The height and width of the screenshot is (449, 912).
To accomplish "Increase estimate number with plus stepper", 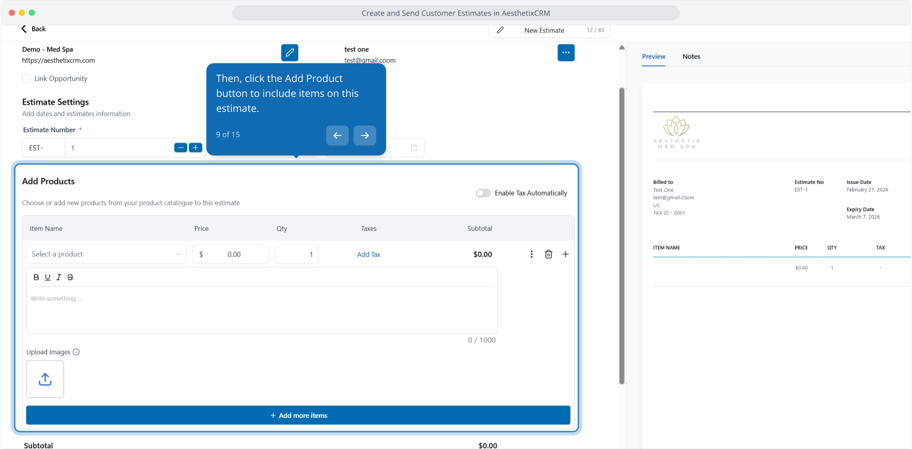I will click(x=196, y=148).
